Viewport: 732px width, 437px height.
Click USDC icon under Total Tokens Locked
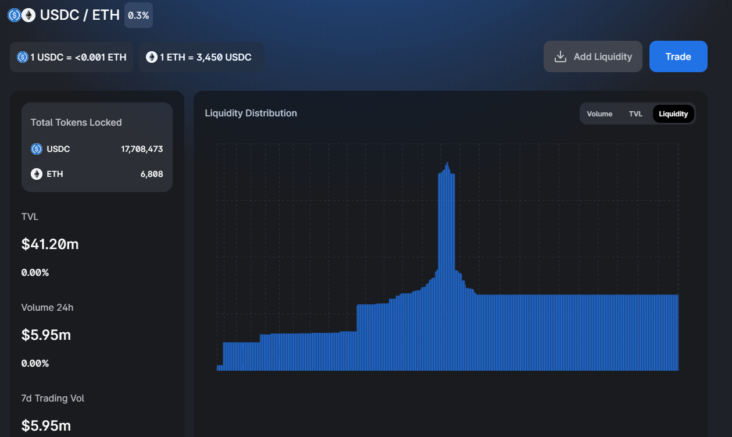(x=37, y=149)
